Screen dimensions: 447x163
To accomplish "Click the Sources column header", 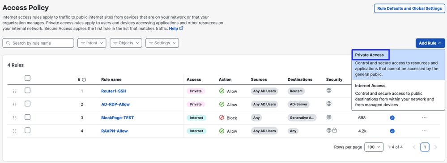I will 259,79.
